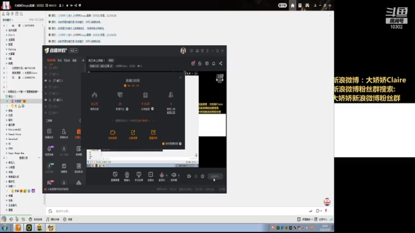Screen dimensions: 415x233
Task: Toggle visibility of the 窗口 3 source
Action: (x=46, y=81)
